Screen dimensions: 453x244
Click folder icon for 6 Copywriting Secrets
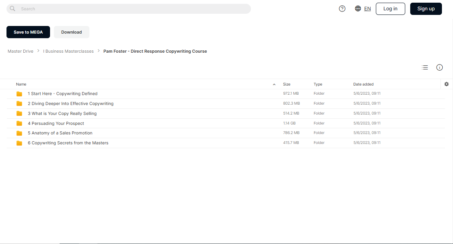click(19, 143)
